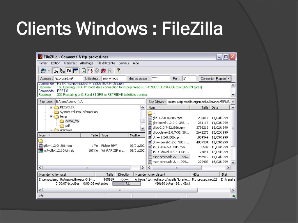Click the reconnect R icon

tap(110, 71)
